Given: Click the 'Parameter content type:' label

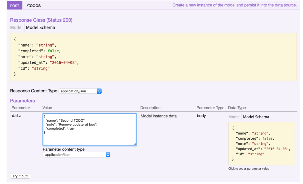Looking at the screenshot, I should point(64,149).
